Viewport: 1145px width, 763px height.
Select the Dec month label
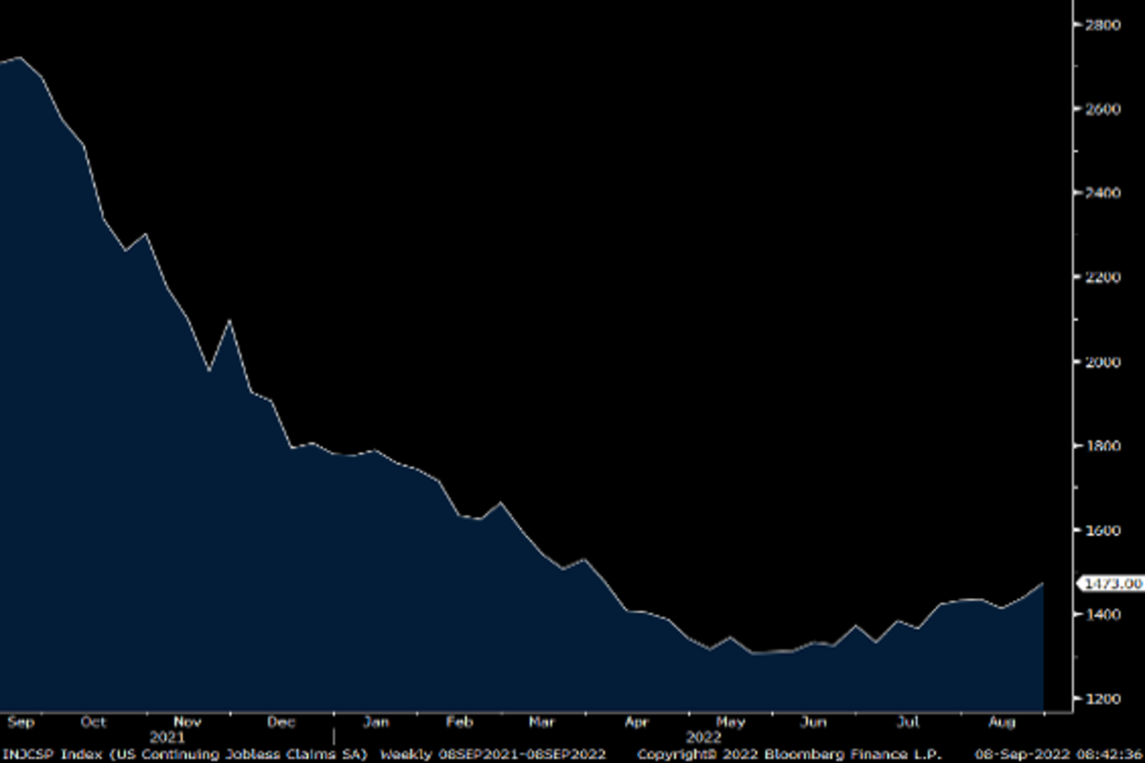[x=281, y=722]
